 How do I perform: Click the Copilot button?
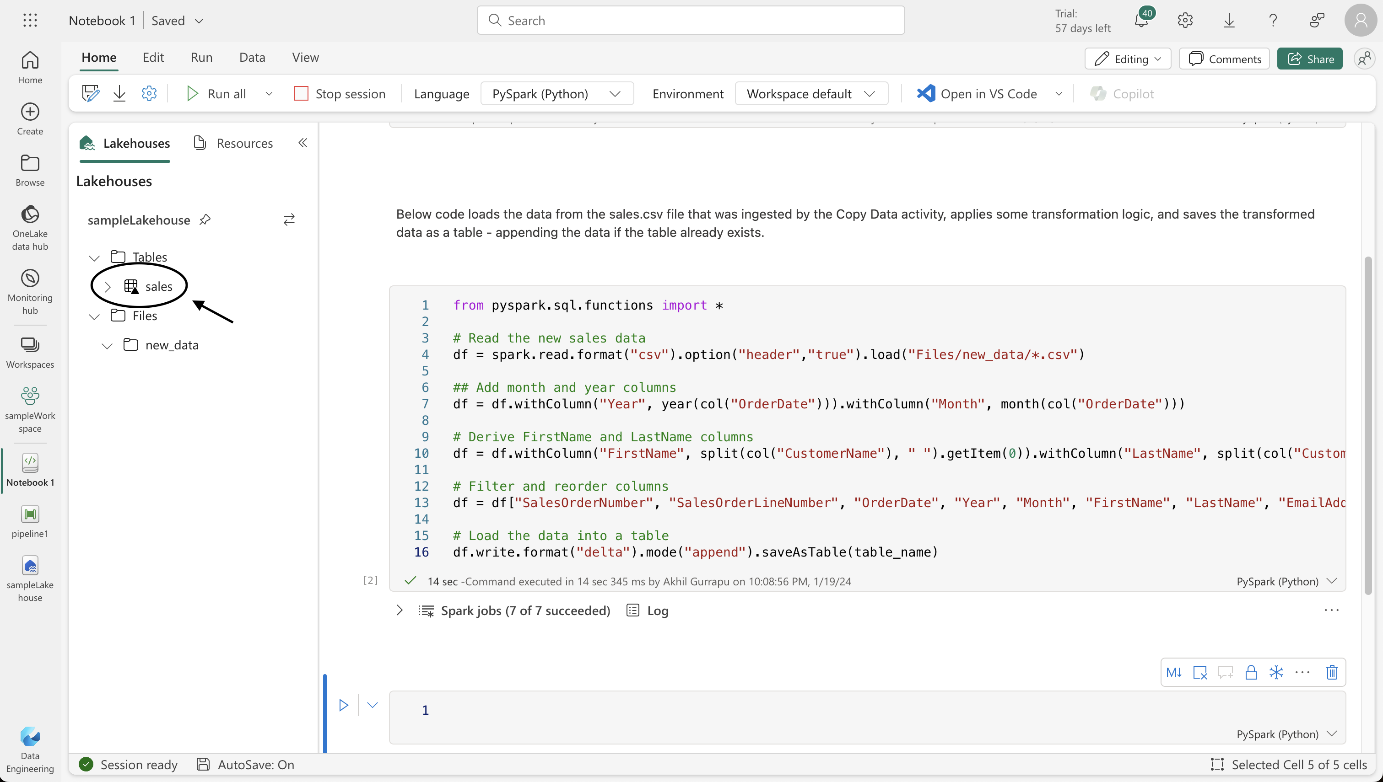click(1122, 93)
